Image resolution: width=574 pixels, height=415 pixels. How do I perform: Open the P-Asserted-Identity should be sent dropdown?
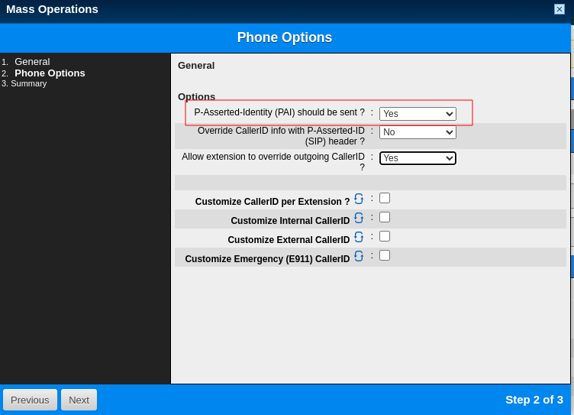click(418, 114)
